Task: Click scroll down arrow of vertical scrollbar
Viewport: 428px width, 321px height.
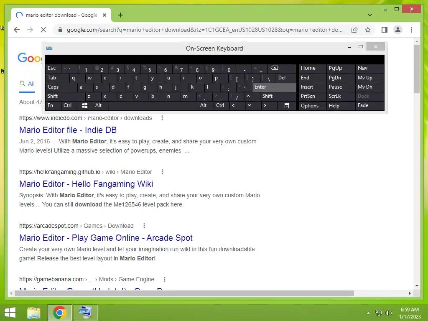Action: (x=417, y=286)
